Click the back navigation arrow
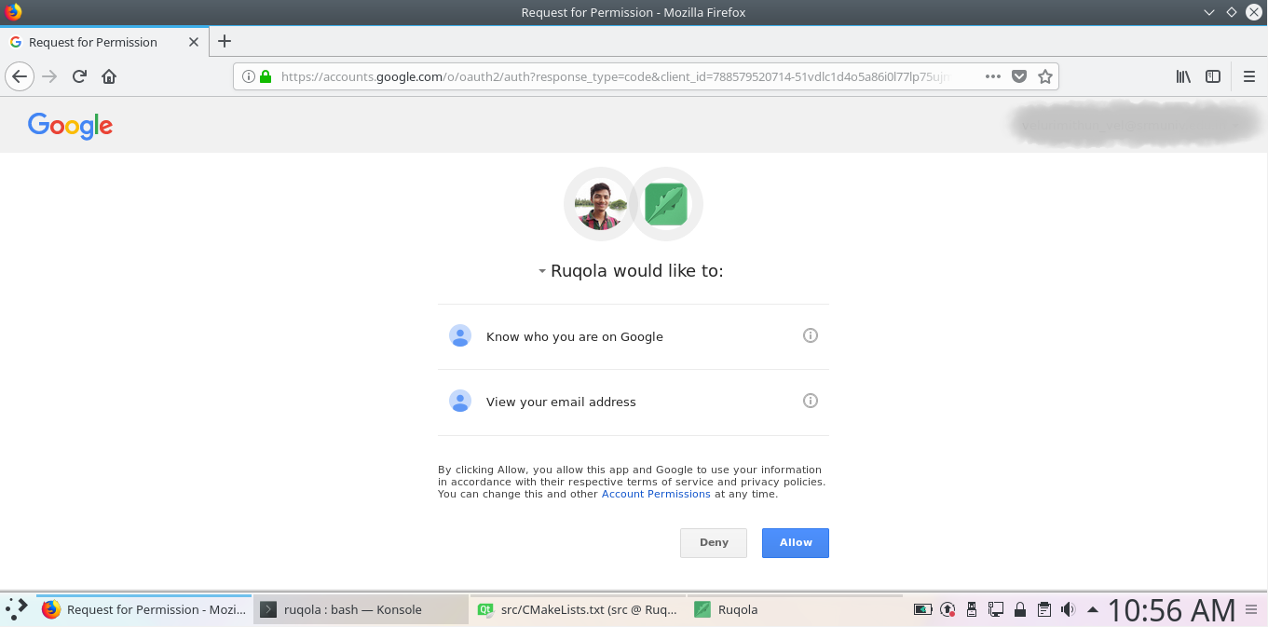This screenshot has height=627, width=1268. pos(20,76)
